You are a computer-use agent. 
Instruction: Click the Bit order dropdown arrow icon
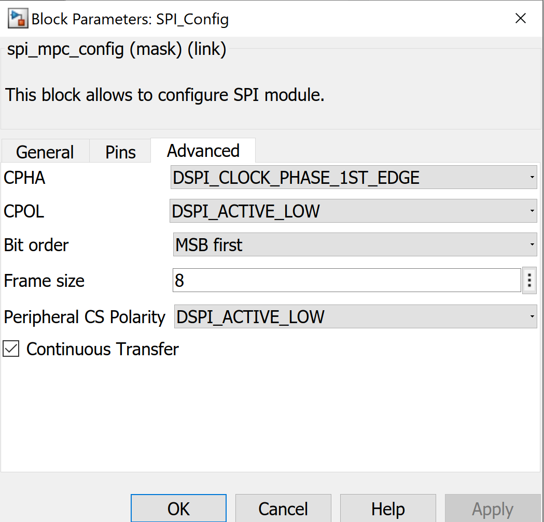pyautogui.click(x=533, y=244)
